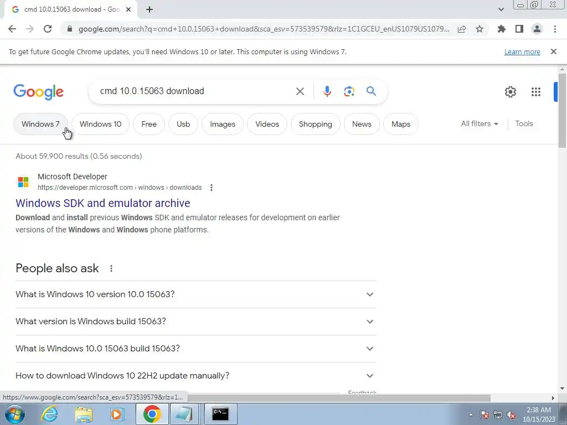Dismiss the Chrome update notification bar
The width and height of the screenshot is (567, 425).
click(554, 51)
